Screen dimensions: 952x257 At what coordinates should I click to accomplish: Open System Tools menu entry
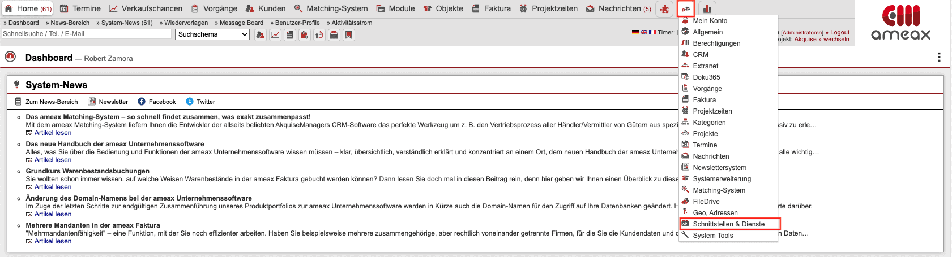712,236
